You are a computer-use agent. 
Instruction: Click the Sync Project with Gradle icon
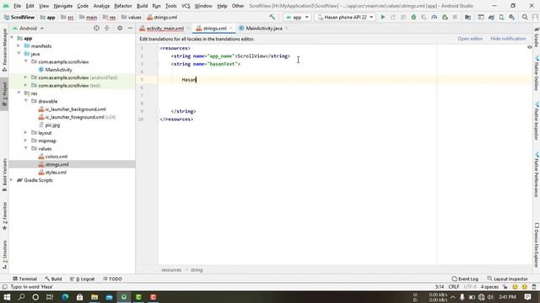pos(491,17)
